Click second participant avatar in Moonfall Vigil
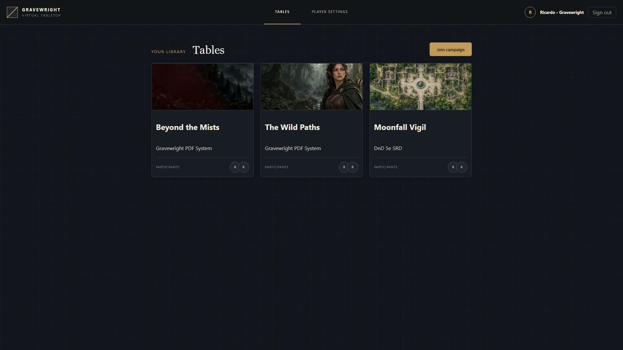Viewport: 623px width, 350px height. [x=462, y=167]
